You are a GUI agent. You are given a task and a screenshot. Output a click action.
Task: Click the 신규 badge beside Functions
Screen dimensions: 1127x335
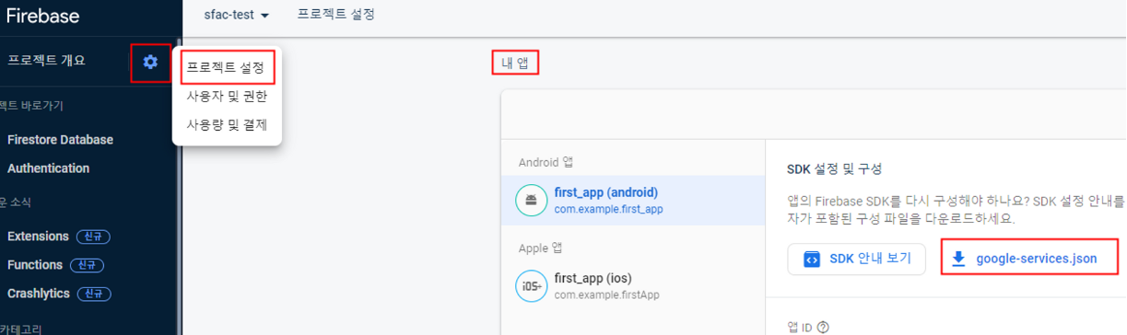click(x=87, y=265)
